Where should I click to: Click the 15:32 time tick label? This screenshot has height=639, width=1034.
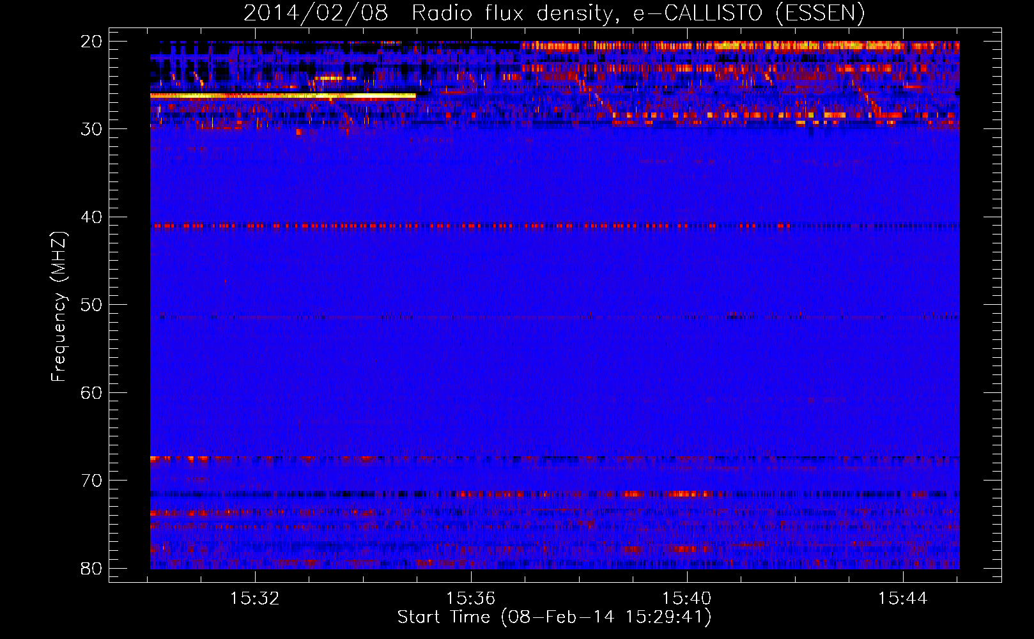pyautogui.click(x=255, y=599)
